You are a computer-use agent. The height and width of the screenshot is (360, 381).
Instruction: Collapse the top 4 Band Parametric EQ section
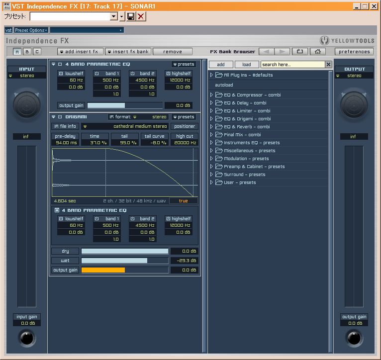[53, 64]
